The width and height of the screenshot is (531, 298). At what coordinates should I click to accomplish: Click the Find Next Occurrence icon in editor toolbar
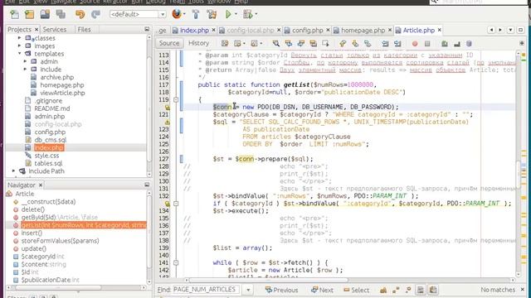tap(300, 43)
